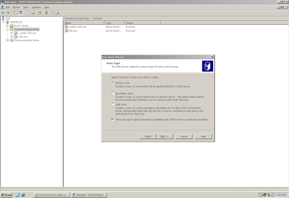Select Reverse Lookup Zones label in tree
The width and height of the screenshot is (289, 198).
(x=27, y=40)
